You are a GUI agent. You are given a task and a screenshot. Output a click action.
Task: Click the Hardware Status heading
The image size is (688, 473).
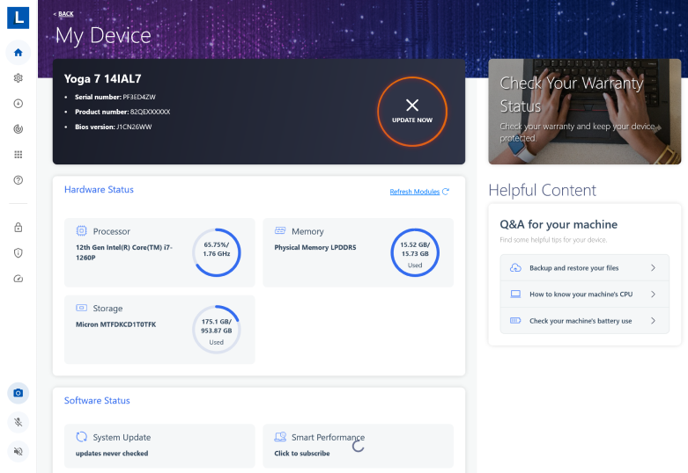pyautogui.click(x=99, y=190)
